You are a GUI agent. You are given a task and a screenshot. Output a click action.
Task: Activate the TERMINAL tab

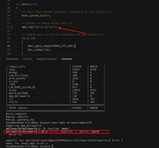(67, 59)
